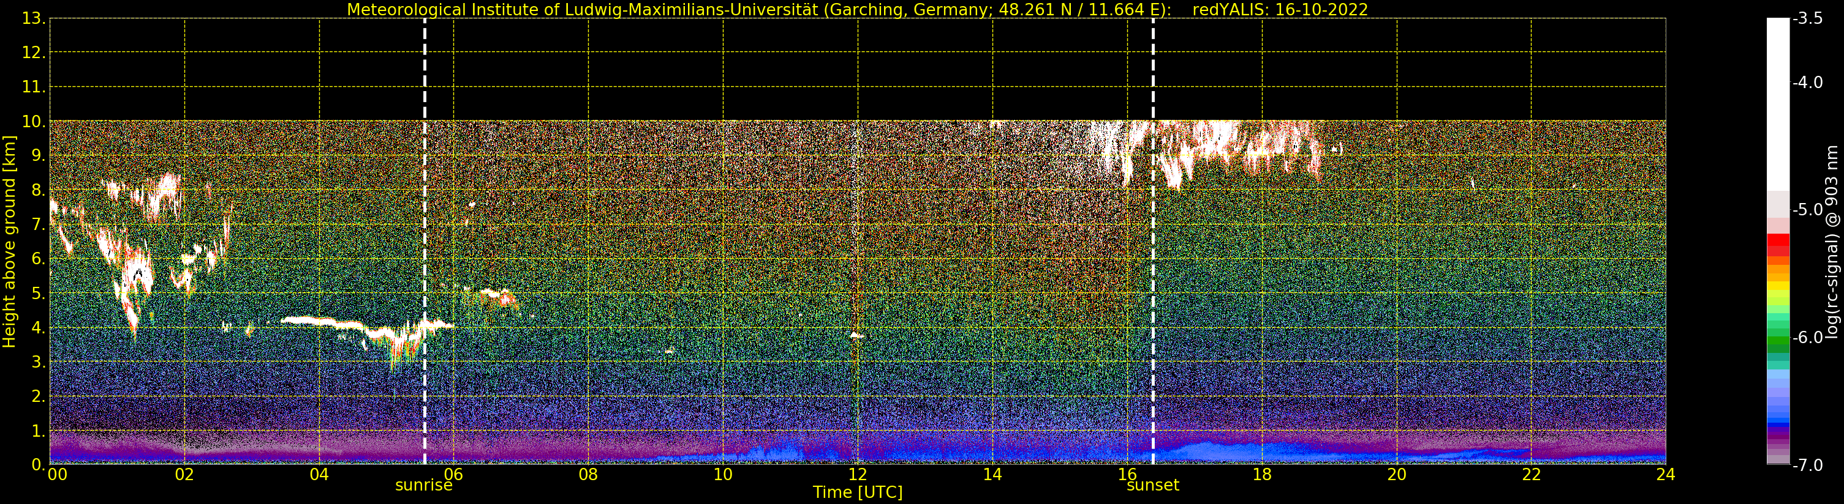This screenshot has height=504, width=1844.
Task: Click the height axis tick label 12
Action: (x=34, y=53)
